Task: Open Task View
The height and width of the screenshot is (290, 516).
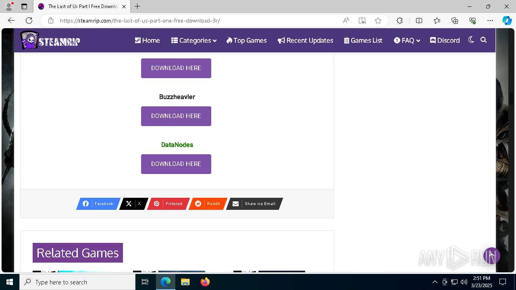Action: [x=145, y=282]
